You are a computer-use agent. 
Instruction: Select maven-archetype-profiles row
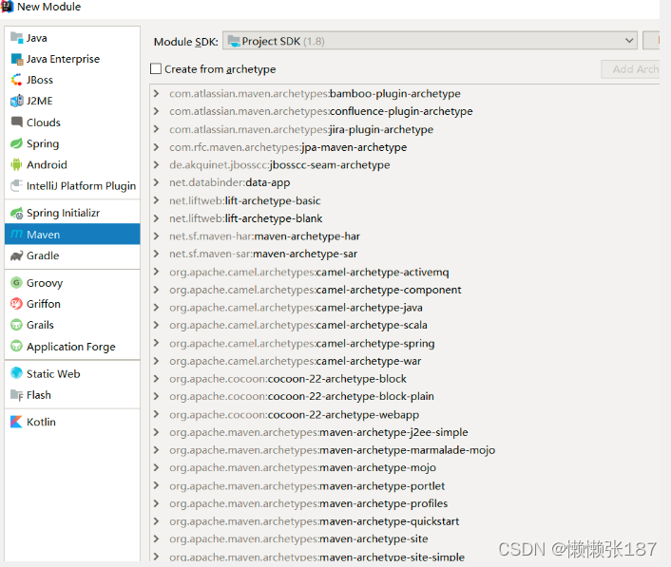tap(404, 503)
